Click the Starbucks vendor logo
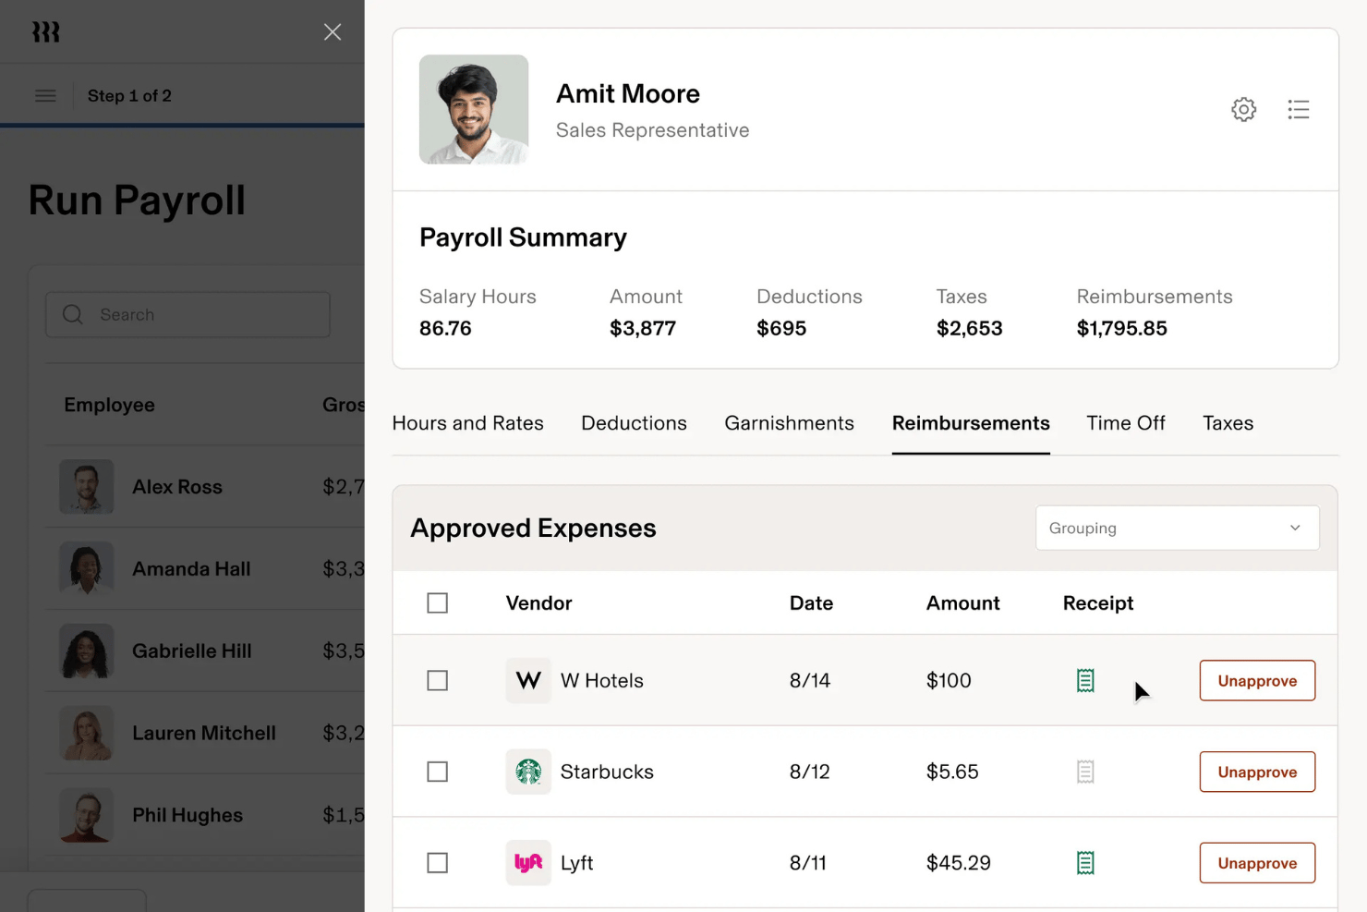 tap(528, 772)
